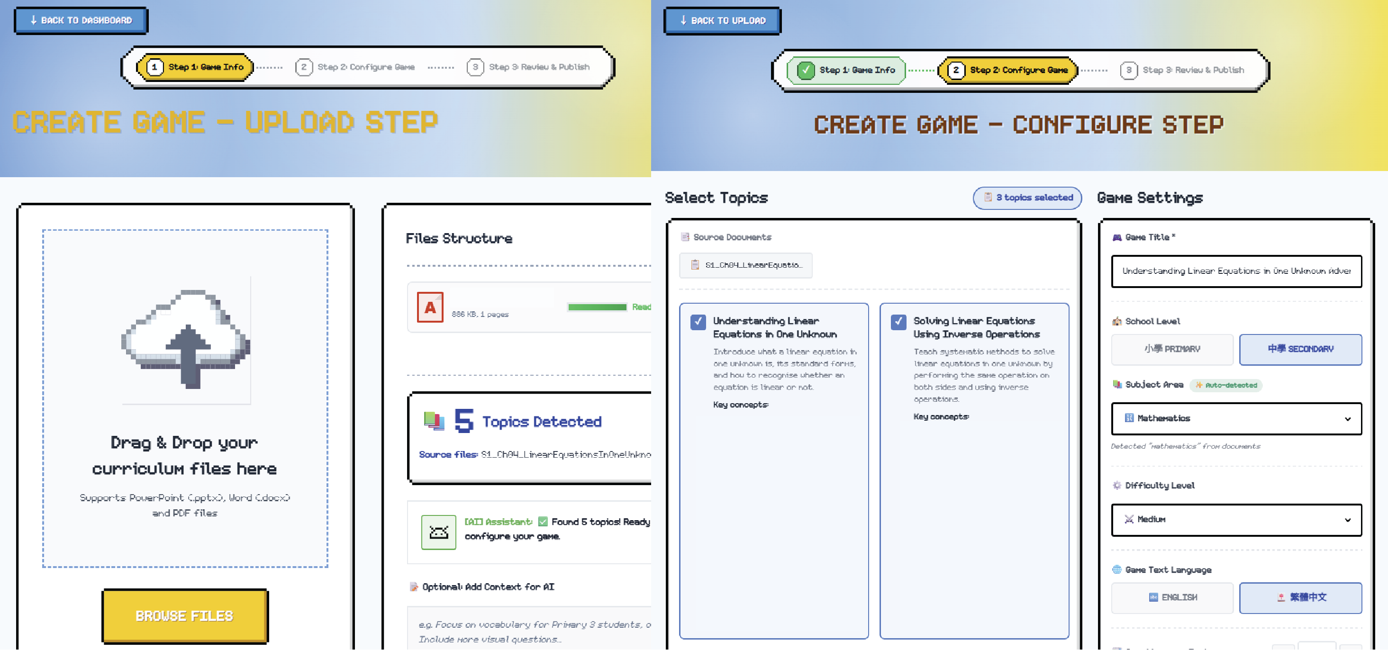Switch game text language to ENGLISH
The width and height of the screenshot is (1388, 650).
pos(1171,597)
